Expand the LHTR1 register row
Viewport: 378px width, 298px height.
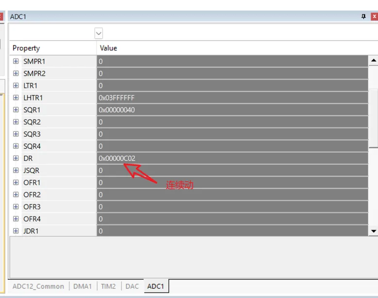pos(16,97)
